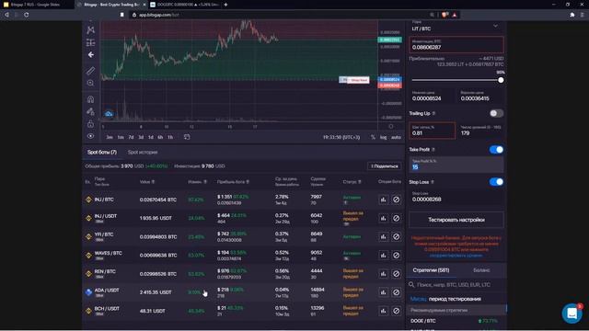589x331 pixels.
Task: Stop the ADA / USDT bot
Action: click(396, 292)
